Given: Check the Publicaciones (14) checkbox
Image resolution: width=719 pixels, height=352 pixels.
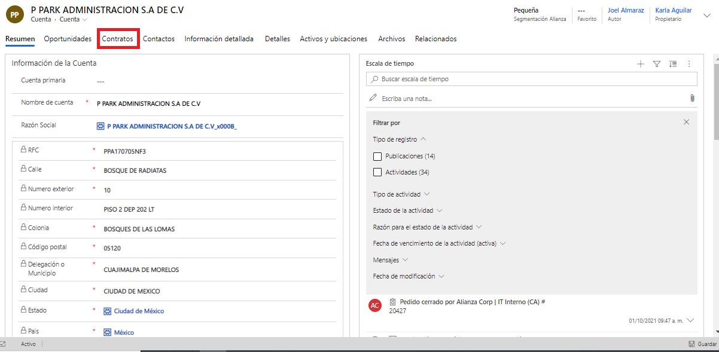Looking at the screenshot, I should (x=377, y=157).
